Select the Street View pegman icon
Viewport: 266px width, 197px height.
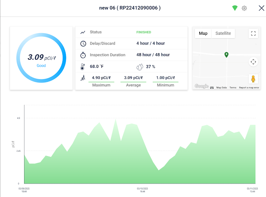(253, 78)
